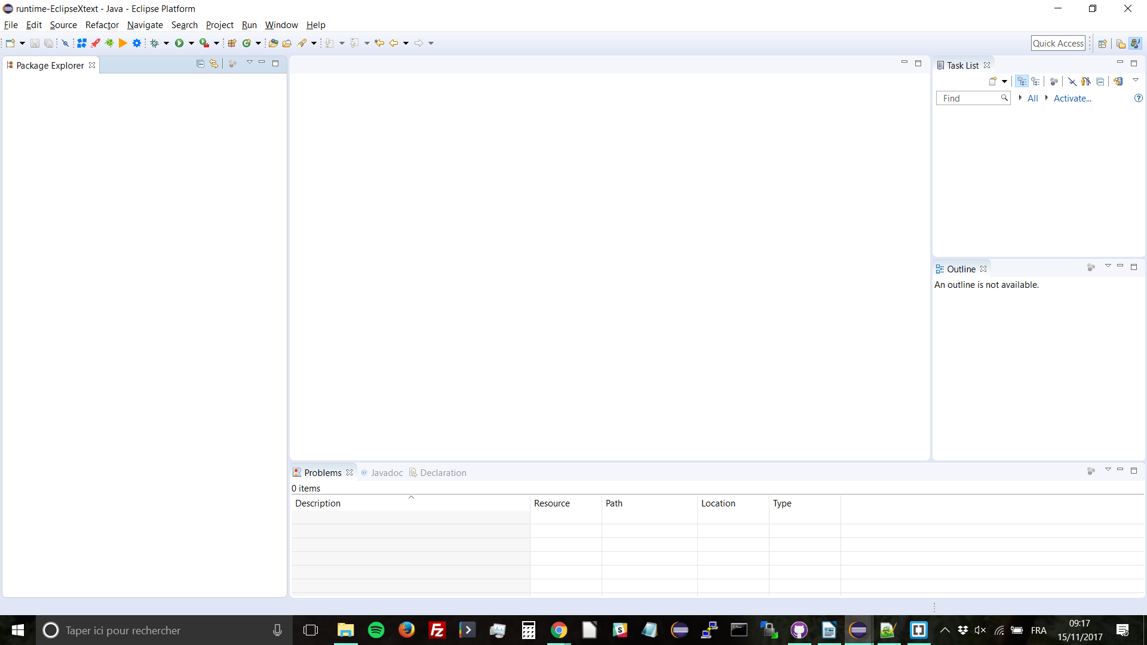
Task: Open the Source menu
Action: [64, 24]
